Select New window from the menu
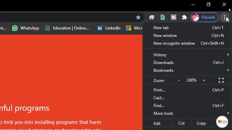Image resolution: width=232 pixels, height=130 pixels. tap(187, 35)
